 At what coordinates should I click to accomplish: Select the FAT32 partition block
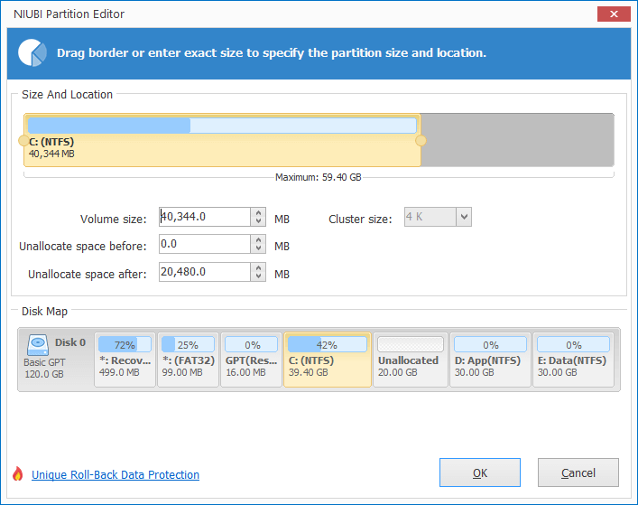[188, 360]
